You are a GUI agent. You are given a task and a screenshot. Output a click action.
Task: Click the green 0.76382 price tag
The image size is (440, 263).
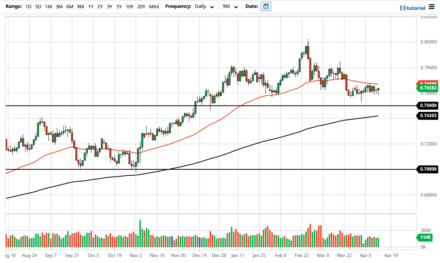(x=428, y=88)
